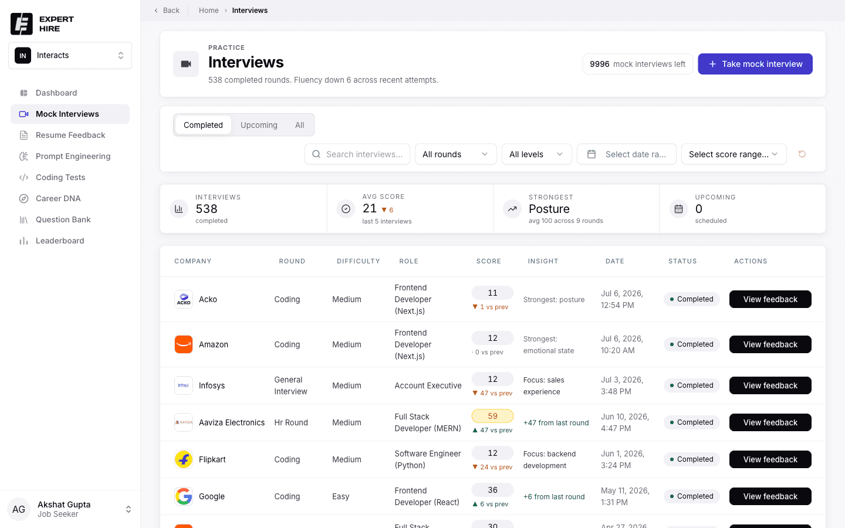
Task: Click the trending arrow icon in the Strongest card
Action: 512,209
